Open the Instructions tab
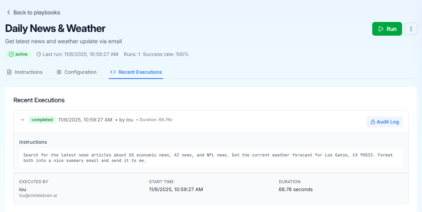This screenshot has width=422, height=212. click(x=25, y=72)
